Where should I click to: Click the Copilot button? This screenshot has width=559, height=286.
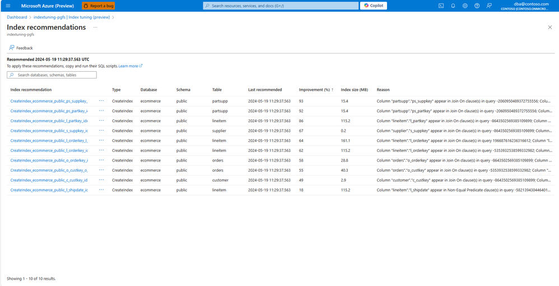pyautogui.click(x=374, y=6)
